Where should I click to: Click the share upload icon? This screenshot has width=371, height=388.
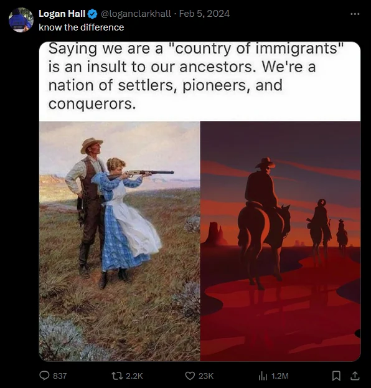click(355, 376)
